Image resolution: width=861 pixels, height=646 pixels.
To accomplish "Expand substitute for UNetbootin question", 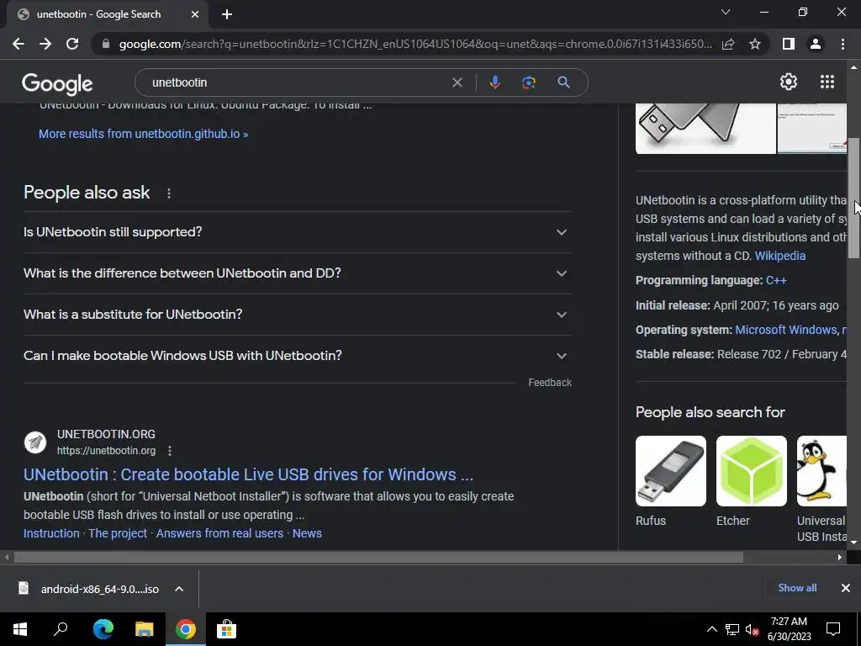I will pyautogui.click(x=298, y=315).
